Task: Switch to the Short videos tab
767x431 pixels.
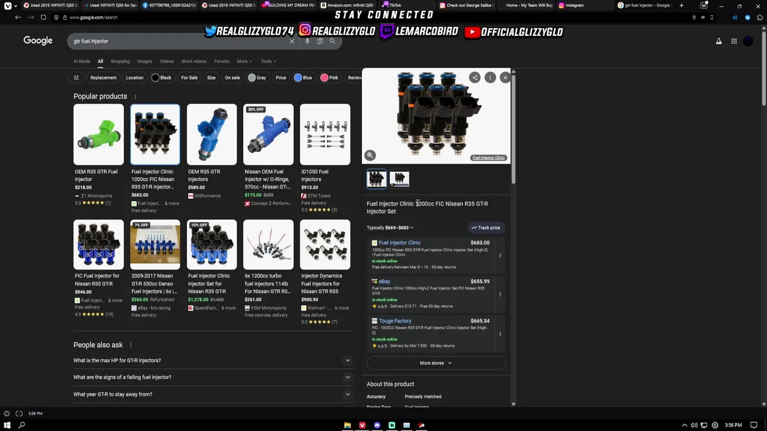Action: [194, 61]
